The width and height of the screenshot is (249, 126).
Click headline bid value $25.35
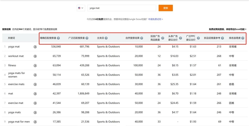coord(174,84)
